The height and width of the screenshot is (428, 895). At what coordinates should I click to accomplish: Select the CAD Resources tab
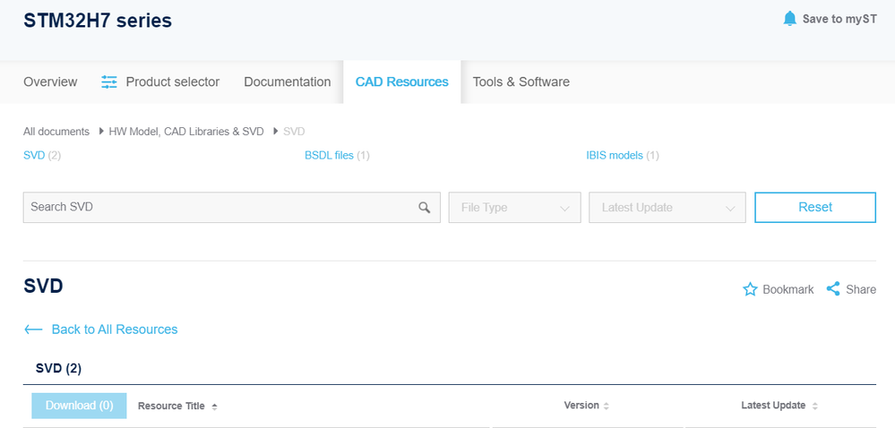[402, 81]
